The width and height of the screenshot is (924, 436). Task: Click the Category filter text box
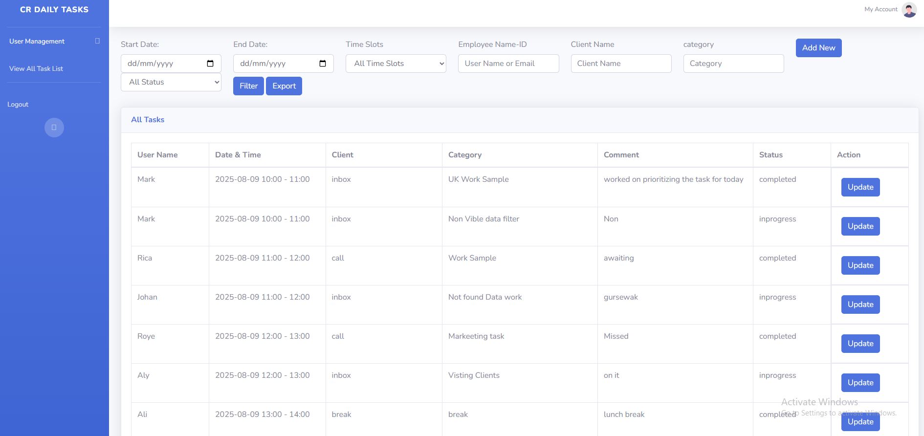733,64
